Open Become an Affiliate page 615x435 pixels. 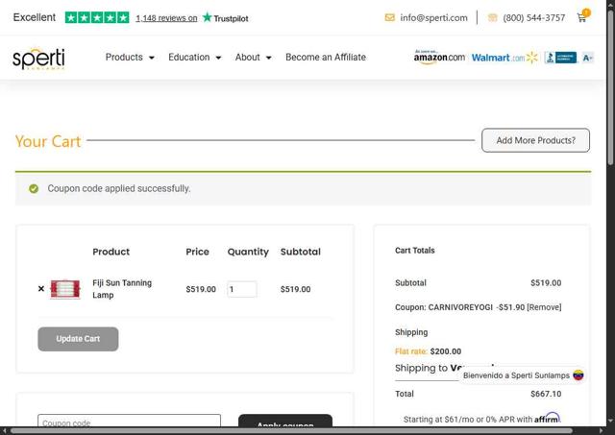click(326, 58)
